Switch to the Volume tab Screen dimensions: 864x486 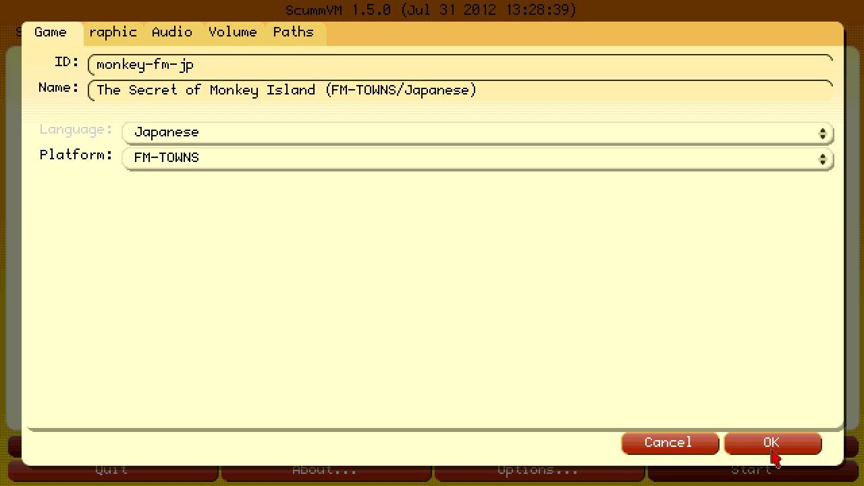[233, 32]
